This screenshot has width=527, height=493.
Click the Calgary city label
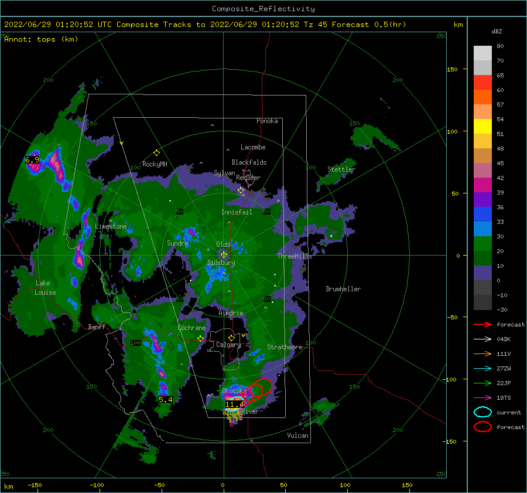click(228, 345)
